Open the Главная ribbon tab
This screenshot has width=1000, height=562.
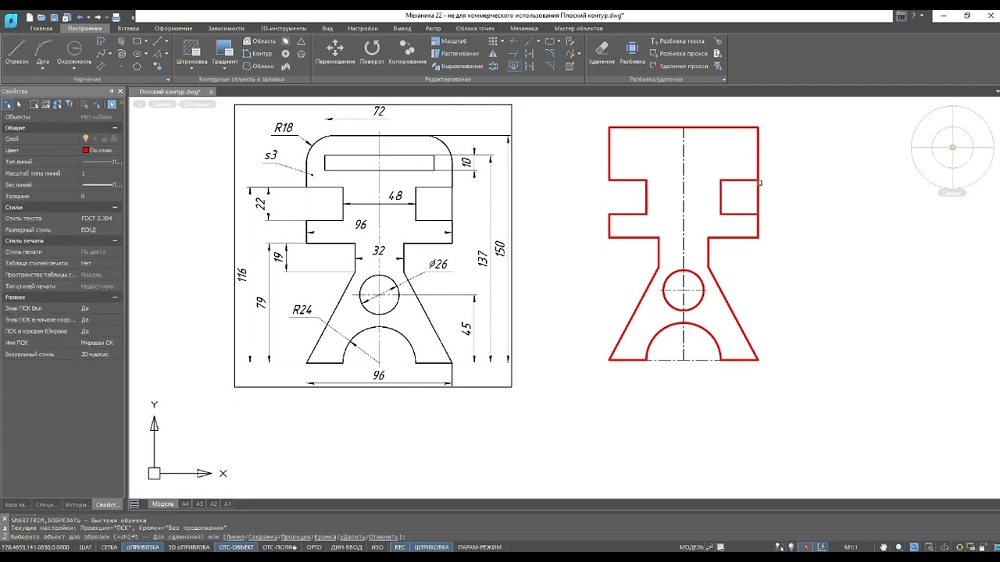41,28
